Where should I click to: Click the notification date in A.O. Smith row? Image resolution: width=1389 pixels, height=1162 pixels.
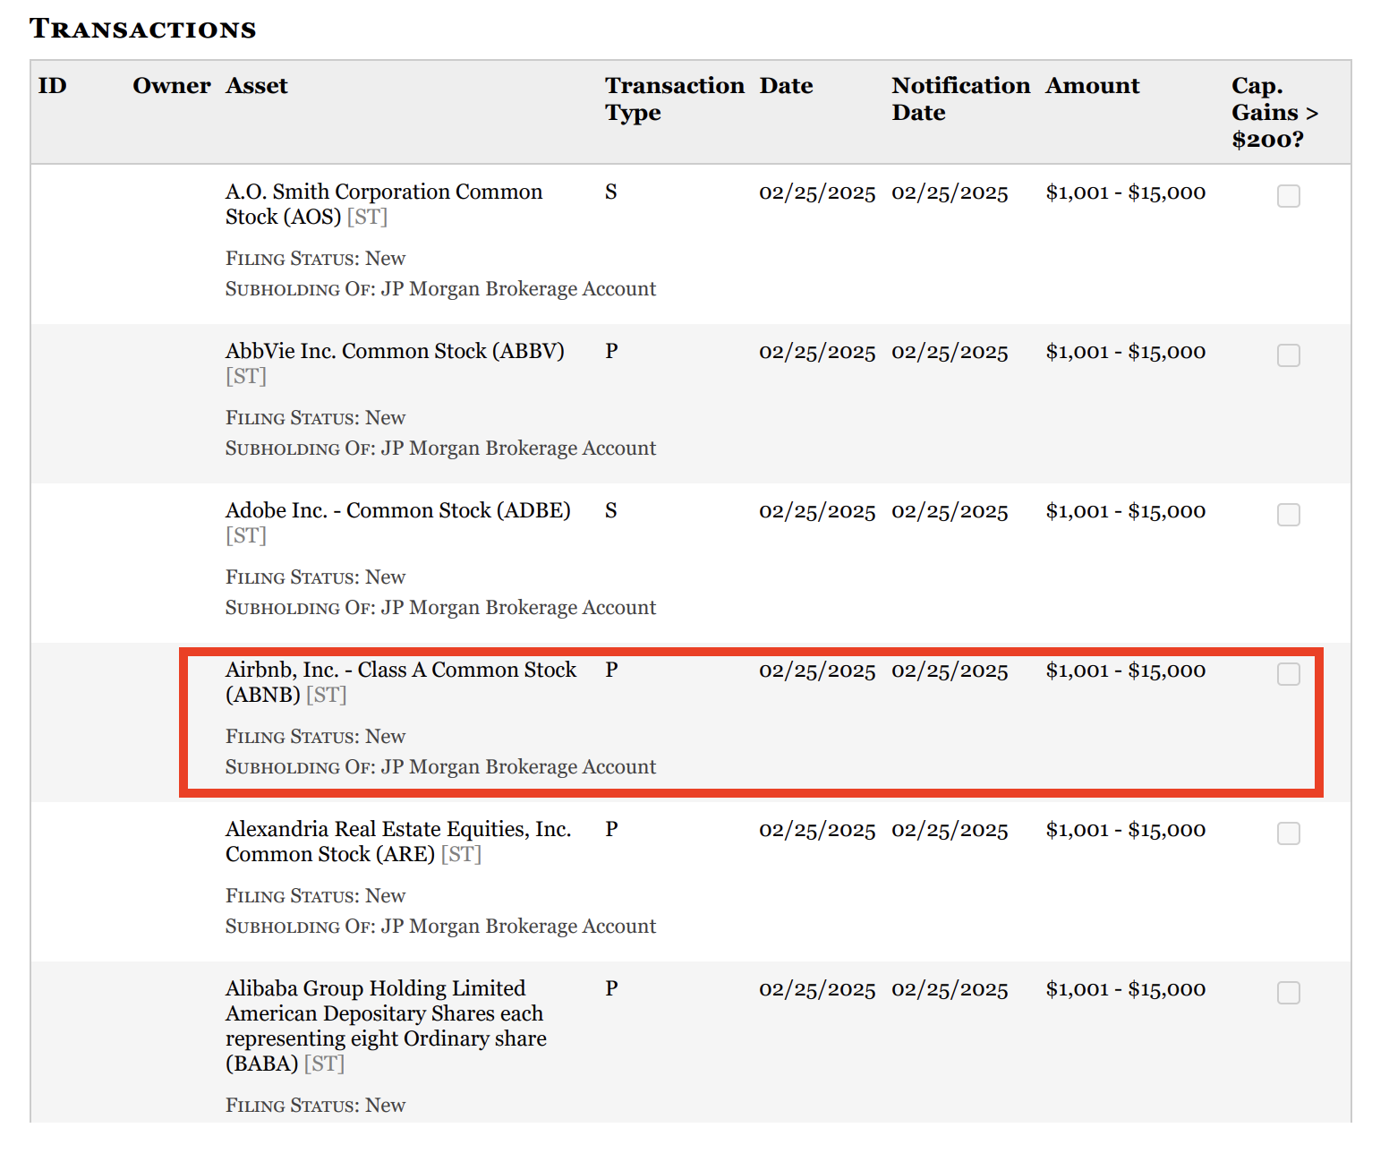[x=950, y=193]
